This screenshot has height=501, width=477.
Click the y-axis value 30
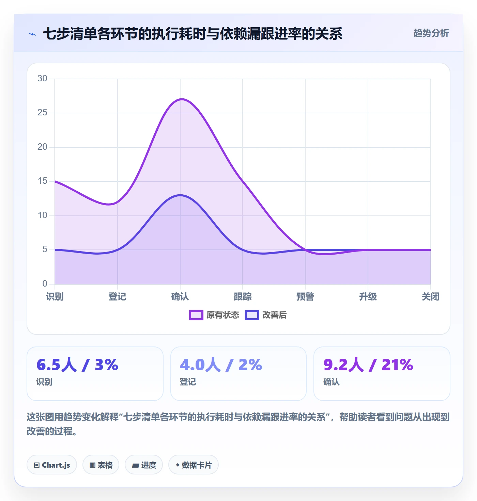pos(43,79)
